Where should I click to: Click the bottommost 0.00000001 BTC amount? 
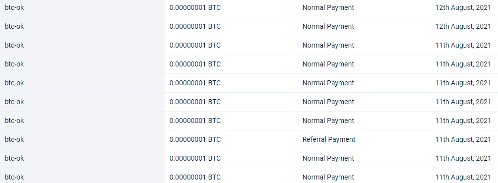click(x=195, y=177)
